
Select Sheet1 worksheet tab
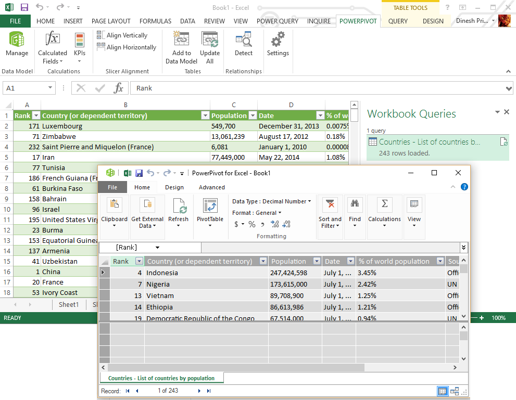coord(68,305)
